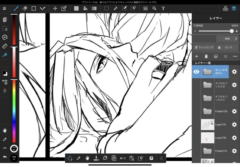Toggle ロック layer lock

pos(227,48)
